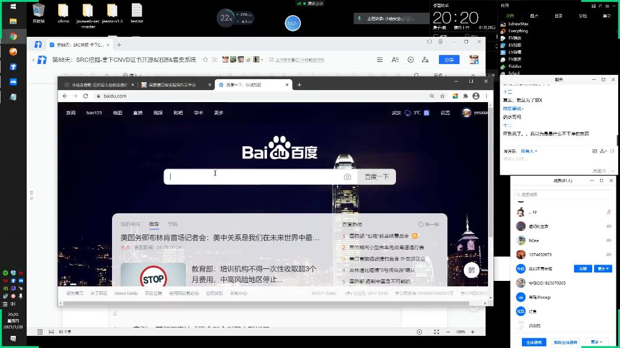Image resolution: width=620 pixels, height=348 pixels.
Task: Open Chrome three-dot menu
Action: click(486, 96)
